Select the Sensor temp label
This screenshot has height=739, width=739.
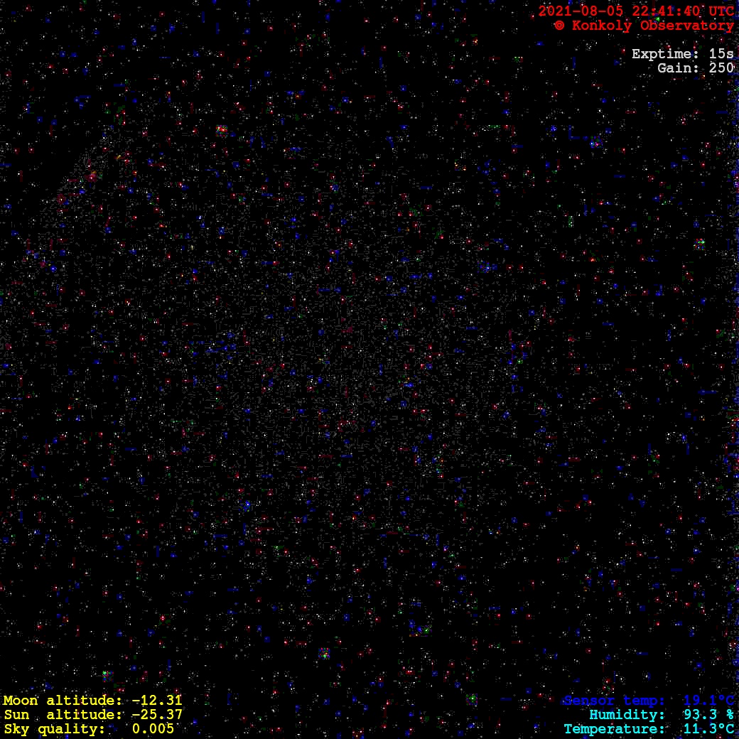615,701
